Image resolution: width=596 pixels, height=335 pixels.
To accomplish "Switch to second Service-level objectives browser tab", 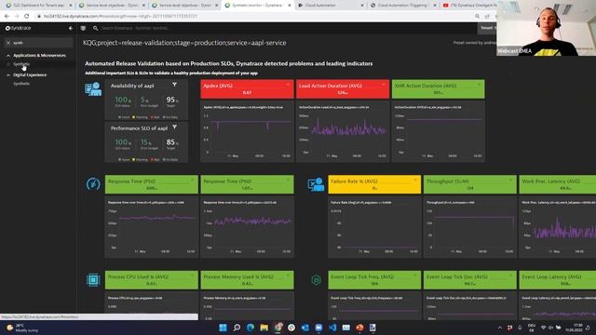I will click(x=184, y=6).
